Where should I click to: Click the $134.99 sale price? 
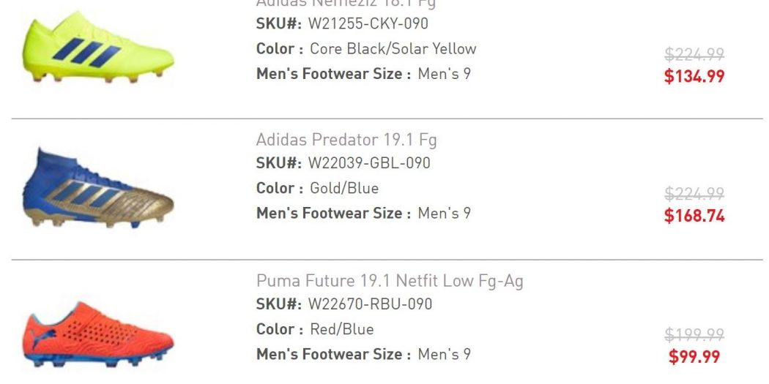coord(694,76)
